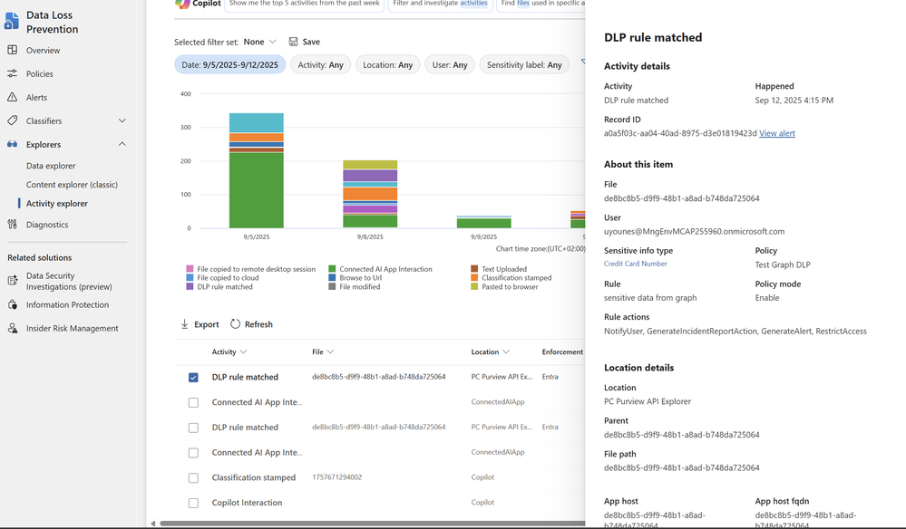Collapse the Explorers section chevron
Image resolution: width=906 pixels, height=529 pixels.
coord(122,144)
